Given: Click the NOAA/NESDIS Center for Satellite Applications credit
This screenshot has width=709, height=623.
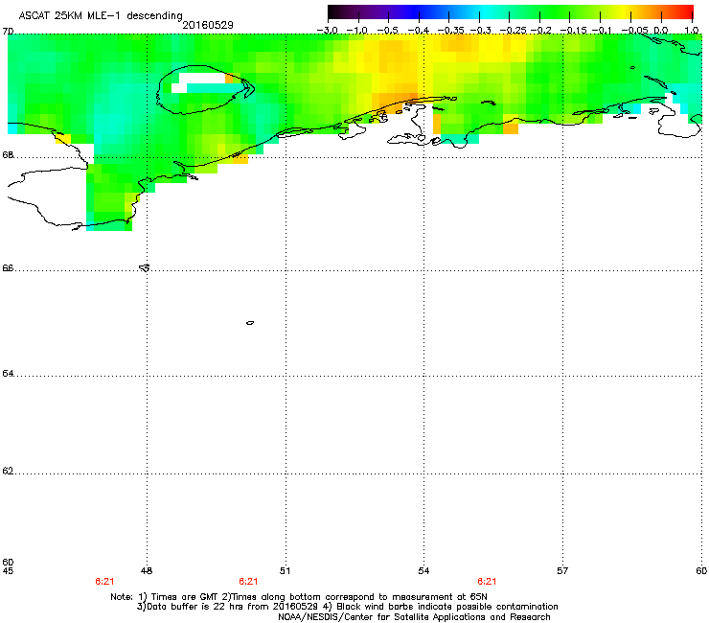Looking at the screenshot, I should (x=414, y=617).
